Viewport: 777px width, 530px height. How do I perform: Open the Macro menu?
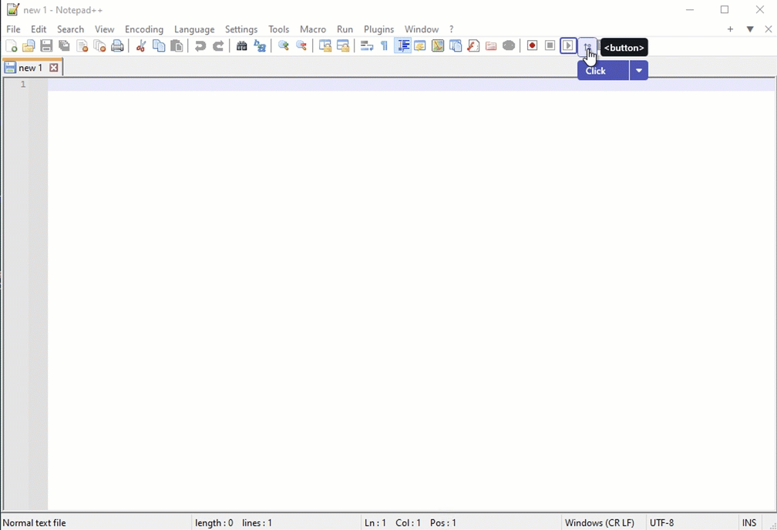(313, 29)
